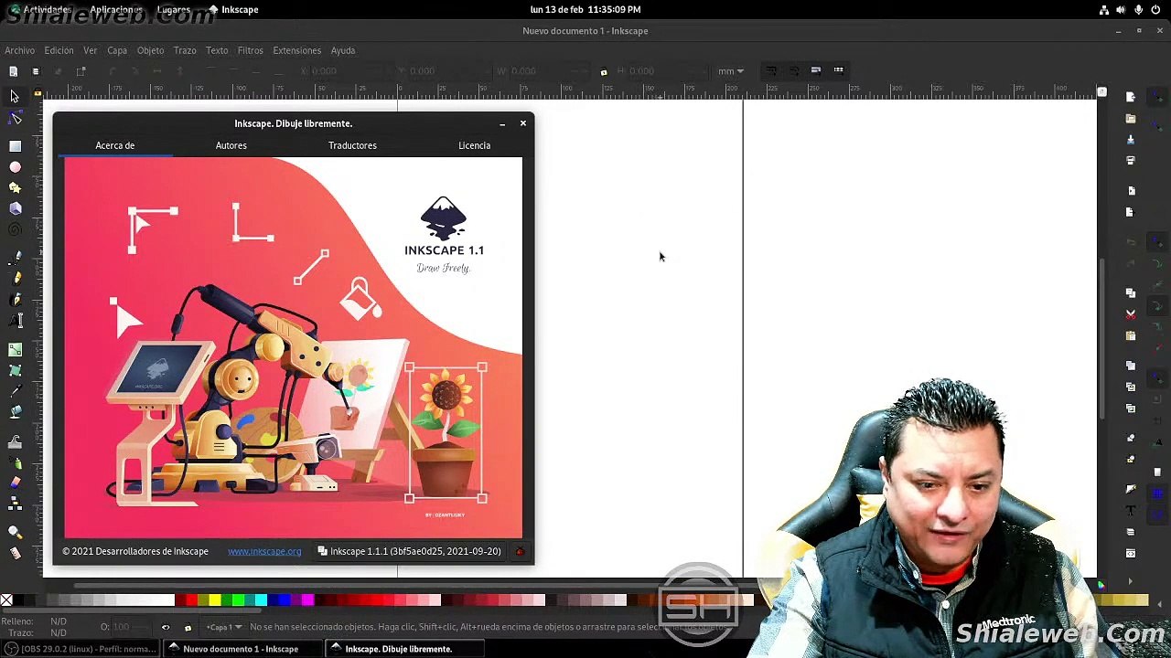The width and height of the screenshot is (1171, 658).
Task: Open the www.inkscape.org link
Action: pyautogui.click(x=264, y=551)
